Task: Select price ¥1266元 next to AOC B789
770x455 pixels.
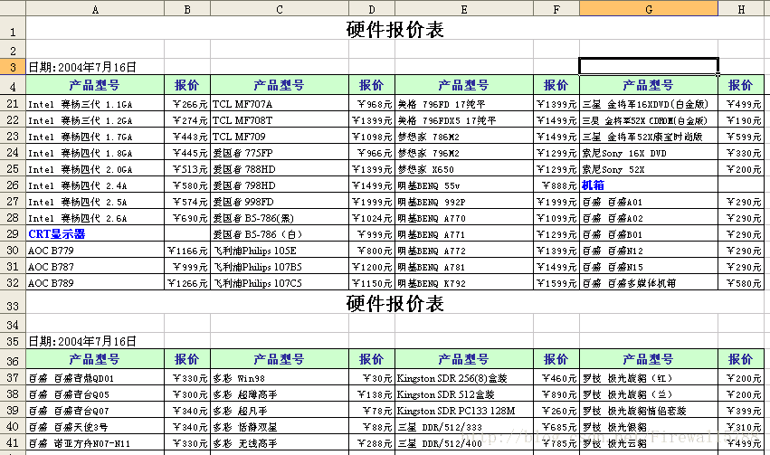Action: pos(187,283)
